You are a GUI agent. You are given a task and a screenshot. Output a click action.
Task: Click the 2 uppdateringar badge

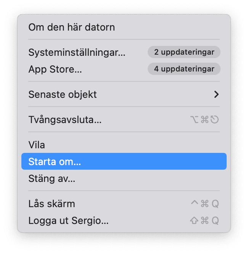[184, 52]
